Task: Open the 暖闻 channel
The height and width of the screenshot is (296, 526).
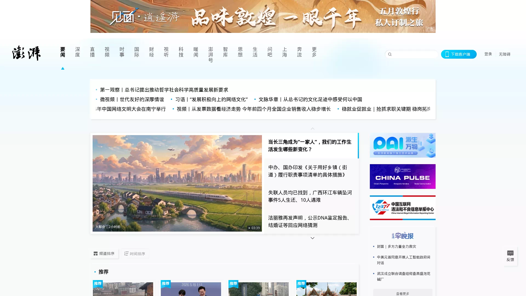Action: (x=196, y=52)
